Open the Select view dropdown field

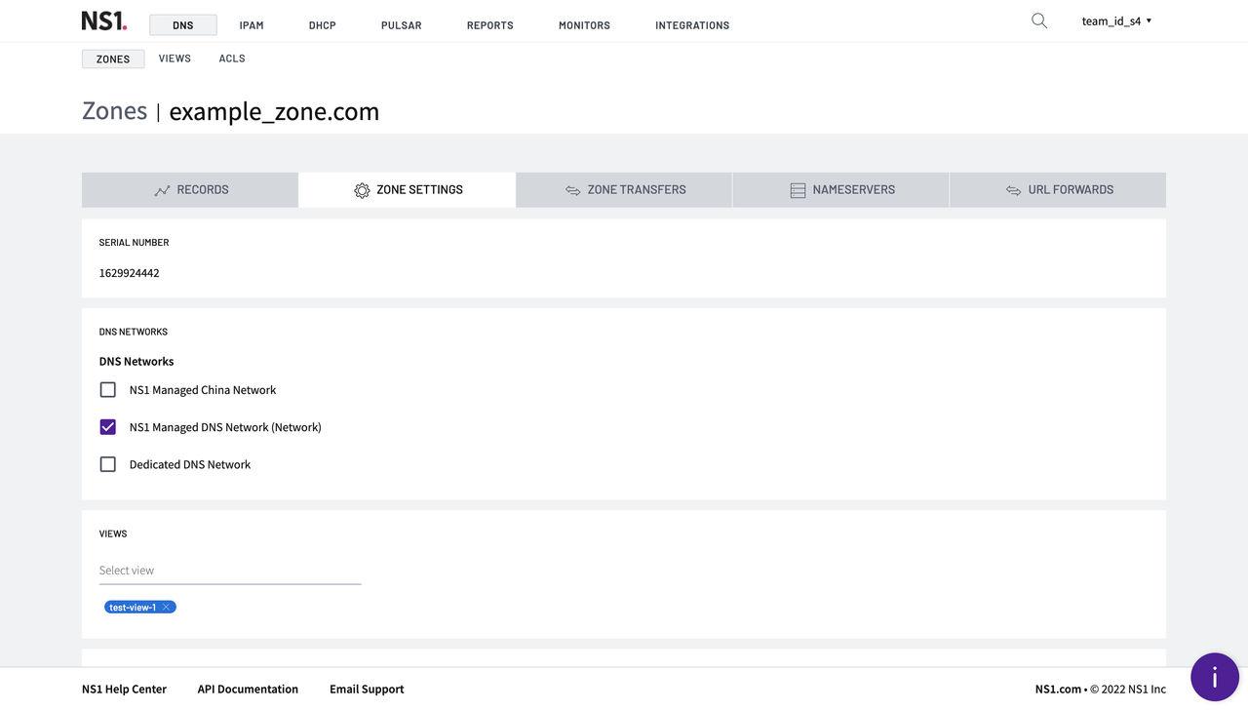[230, 571]
